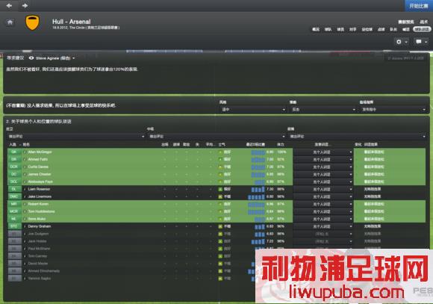Open individual talk dropdown for Liam Rosenior
The width and height of the screenshot is (433, 304).
point(323,189)
